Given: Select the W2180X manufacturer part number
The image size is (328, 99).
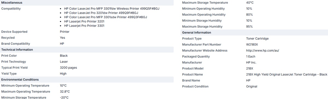Looking at the screenshot, I should click(x=253, y=45).
